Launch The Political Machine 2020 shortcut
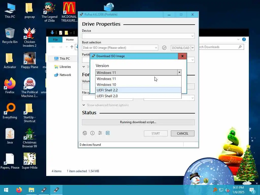Screen dimensions: 260x195 pos(29,88)
